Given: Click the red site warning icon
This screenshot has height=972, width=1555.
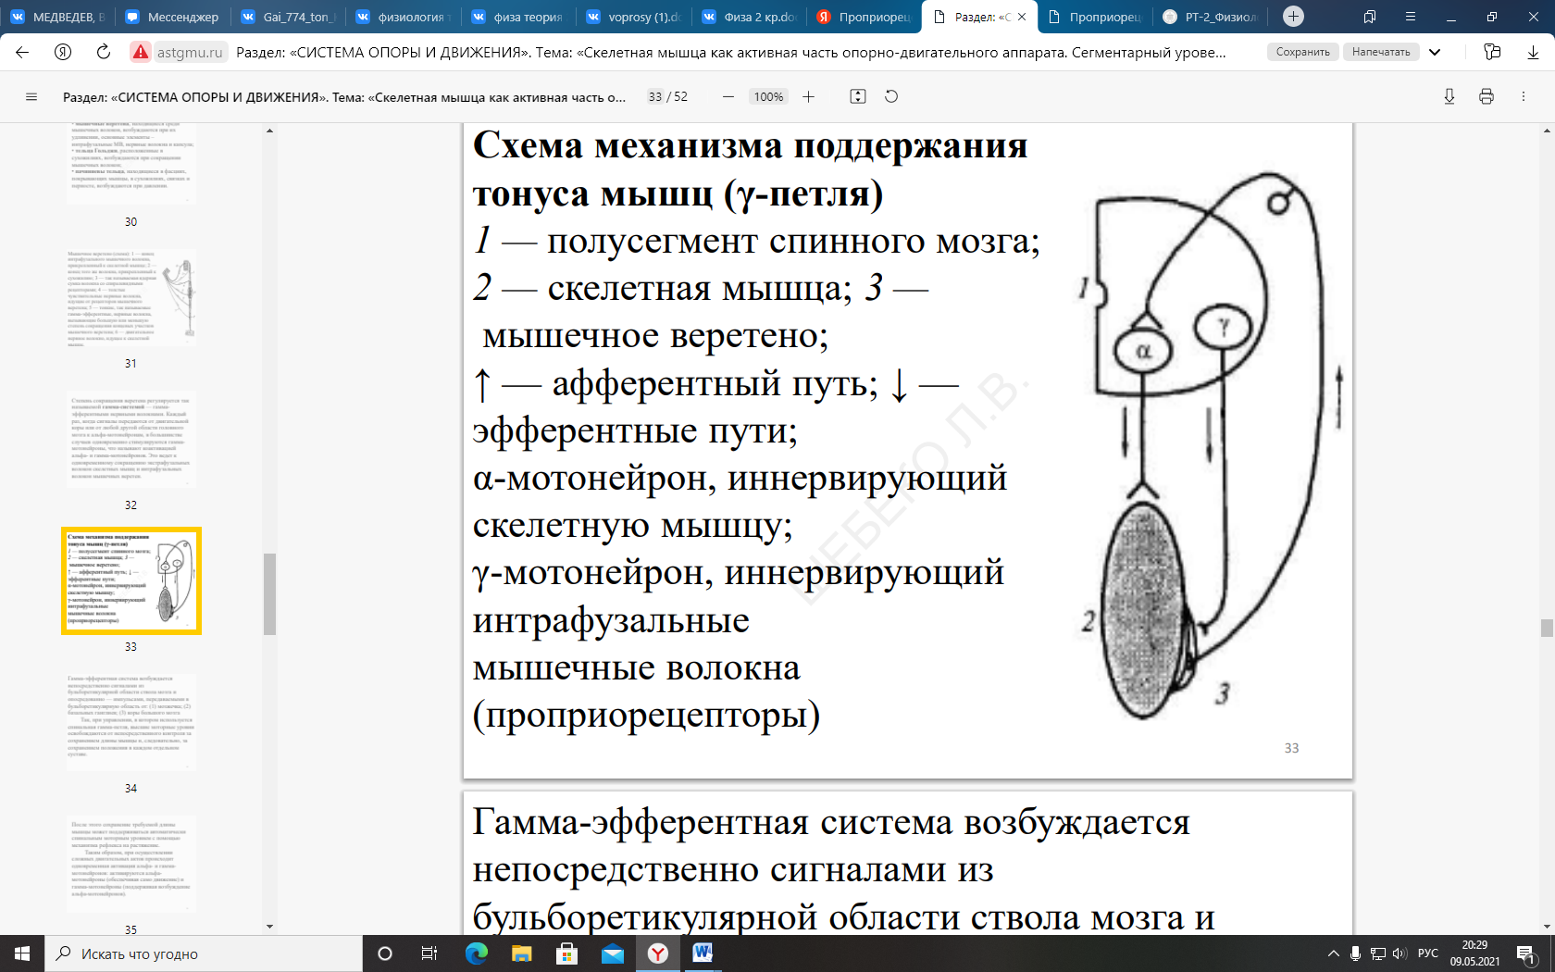Looking at the screenshot, I should click(141, 52).
